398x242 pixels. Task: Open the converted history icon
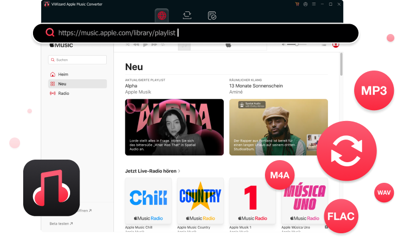pos(212,15)
